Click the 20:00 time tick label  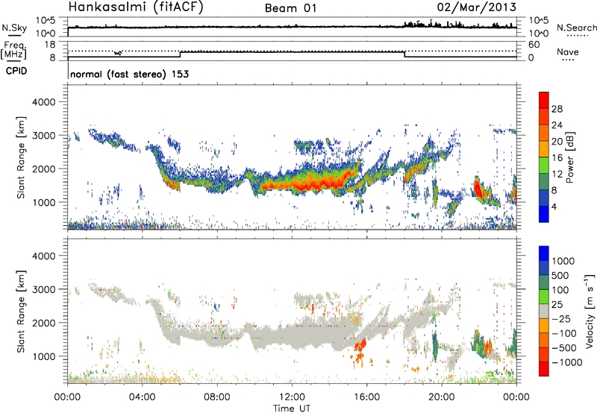click(442, 397)
